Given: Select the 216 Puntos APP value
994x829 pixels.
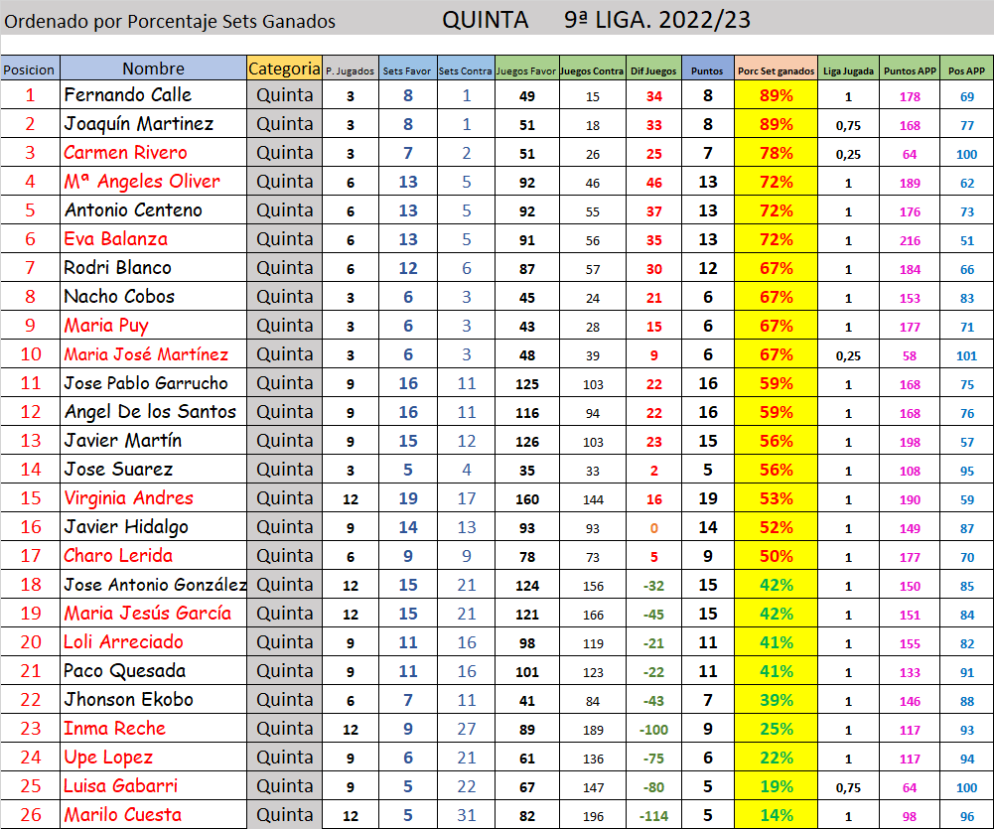Looking at the screenshot, I should (x=910, y=240).
